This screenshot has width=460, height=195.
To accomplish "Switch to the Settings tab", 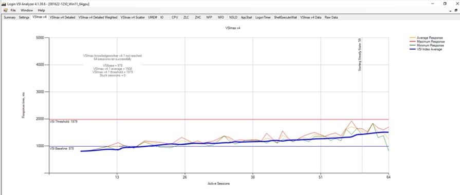I will coord(24,17).
